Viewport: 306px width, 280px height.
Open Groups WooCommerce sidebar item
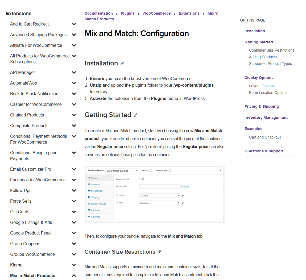click(x=32, y=254)
